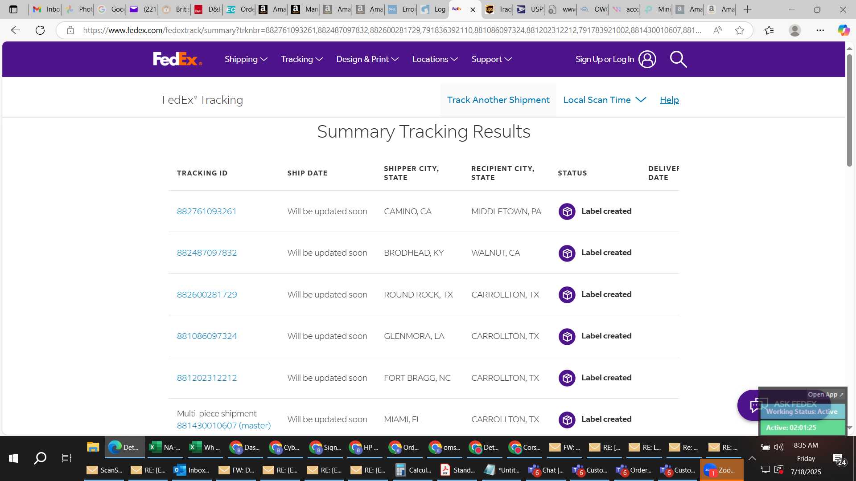Screen dimensions: 856x481
Task: Open tracking ID 882761093261
Action: pos(206,212)
